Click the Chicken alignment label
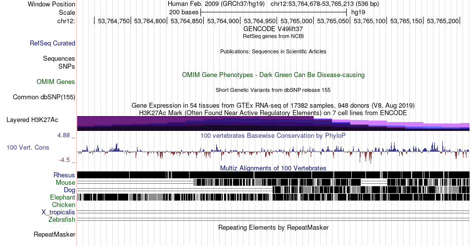Screen dimensions: 470x246 click(x=63, y=205)
